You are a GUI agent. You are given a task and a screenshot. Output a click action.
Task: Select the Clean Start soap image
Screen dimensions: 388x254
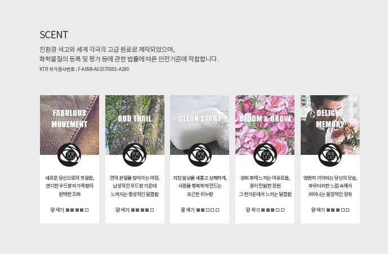200,125
